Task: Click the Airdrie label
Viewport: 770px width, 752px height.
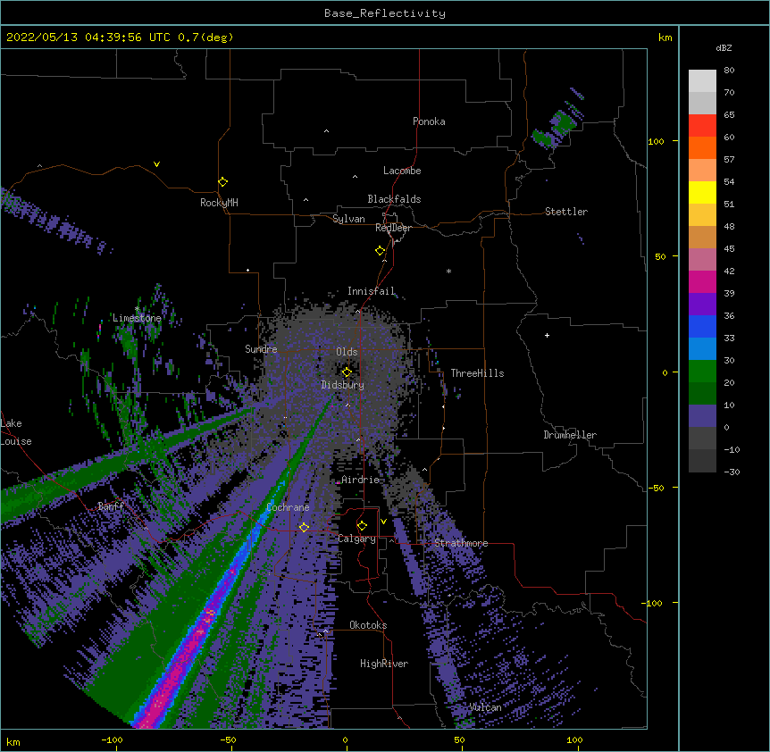Action: point(361,480)
